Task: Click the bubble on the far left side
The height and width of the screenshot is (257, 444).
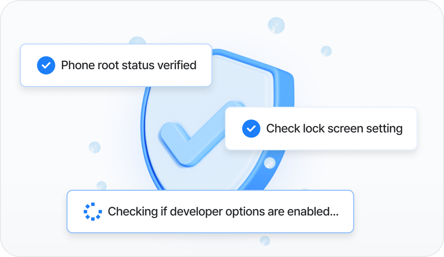Action: 94,147
